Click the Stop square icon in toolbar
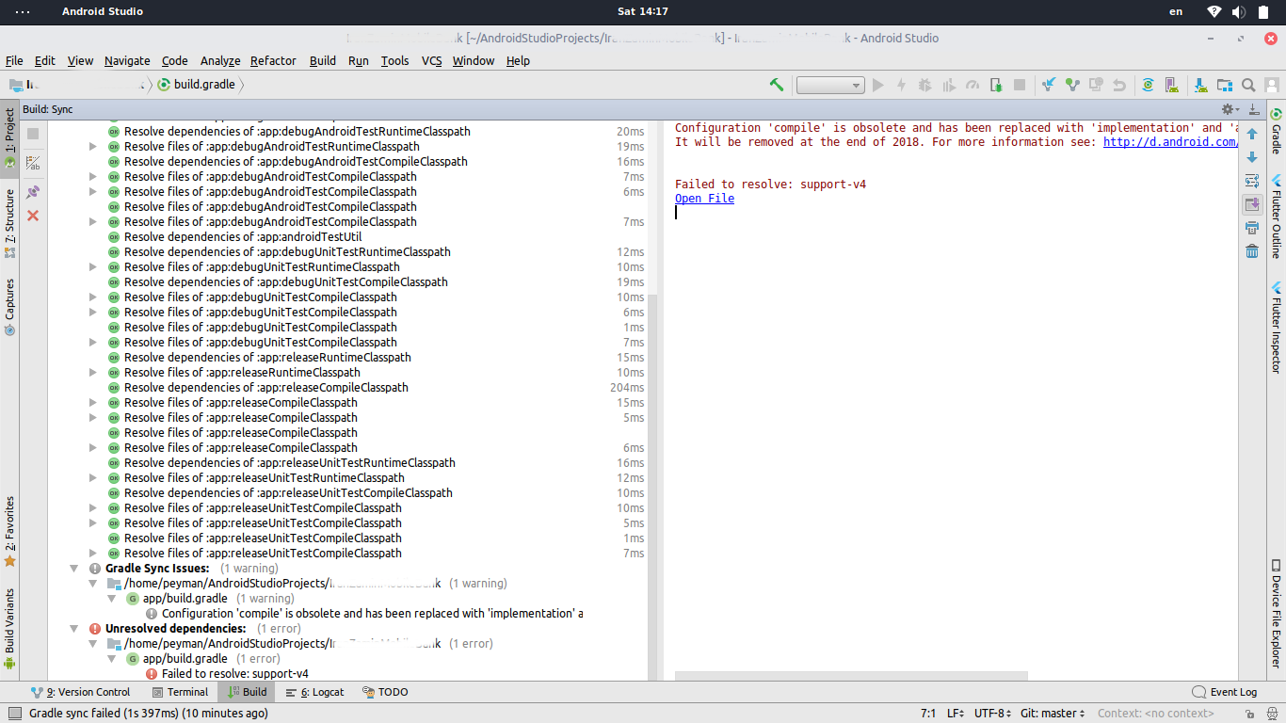Screen dimensions: 1286x723 click(x=1020, y=85)
